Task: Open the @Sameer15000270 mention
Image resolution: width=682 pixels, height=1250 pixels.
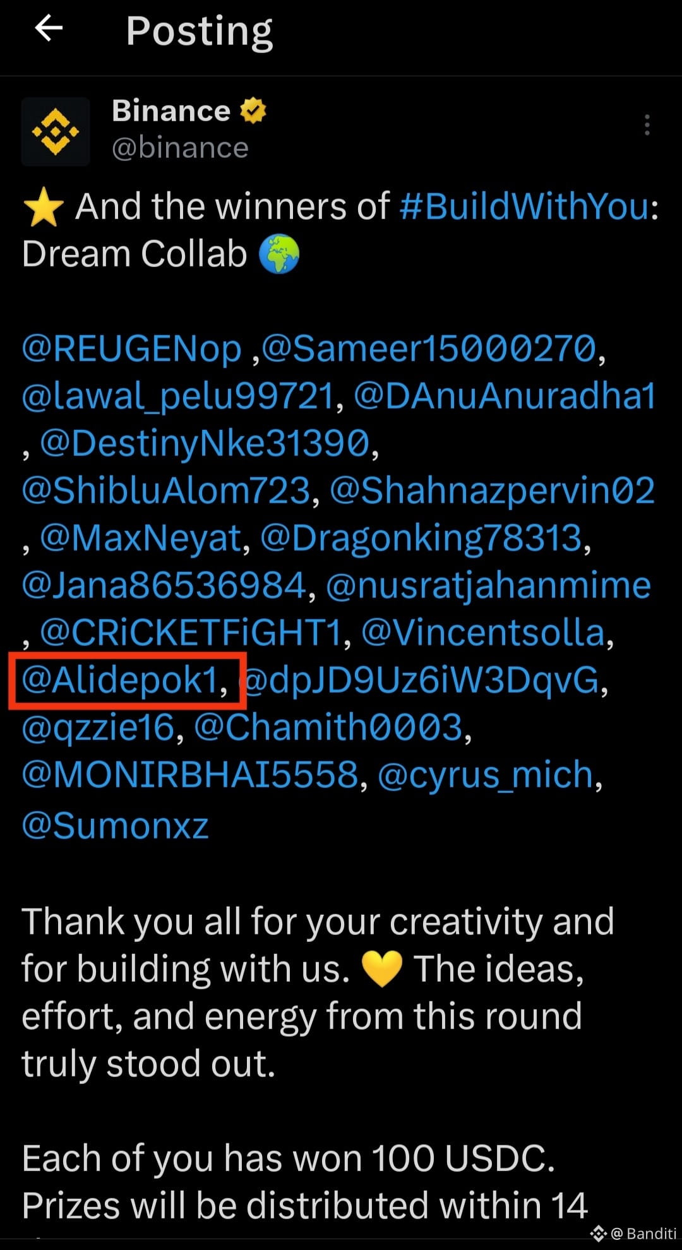Action: 429,348
